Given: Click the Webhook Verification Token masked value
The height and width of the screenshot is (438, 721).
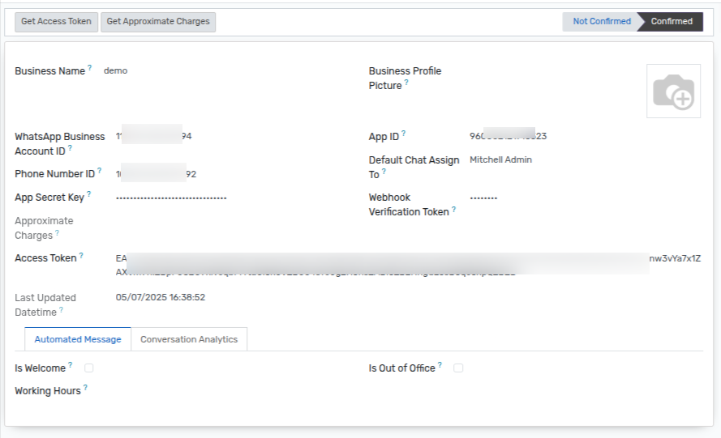Looking at the screenshot, I should 483,198.
